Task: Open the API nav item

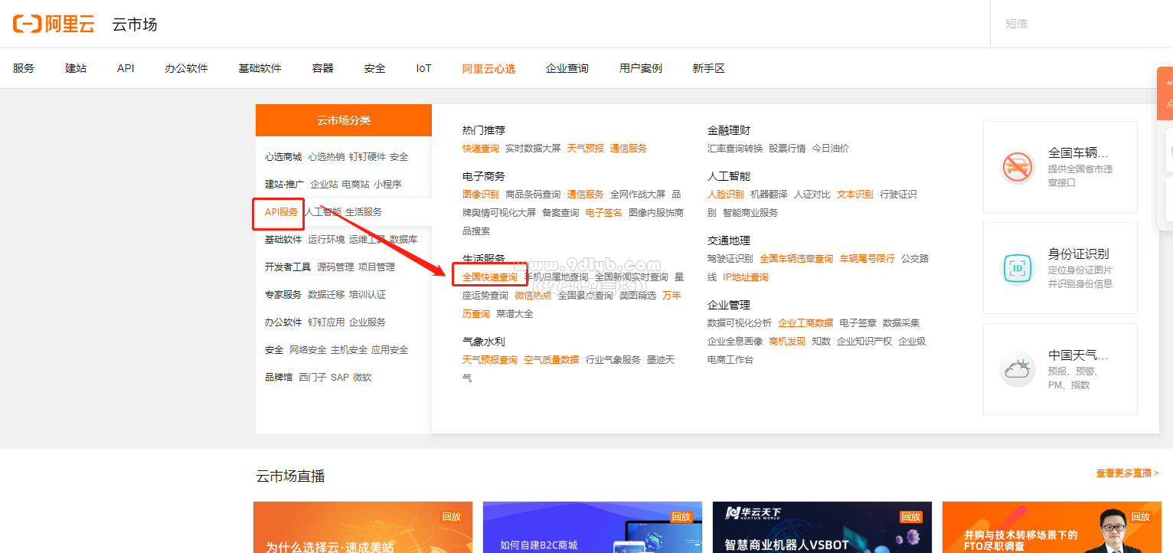Action: click(x=126, y=68)
